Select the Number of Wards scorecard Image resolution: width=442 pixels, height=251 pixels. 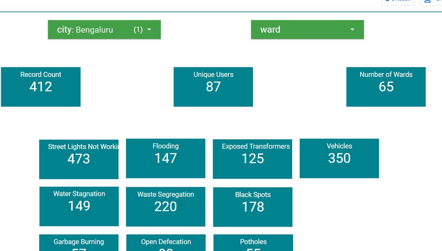point(386,87)
